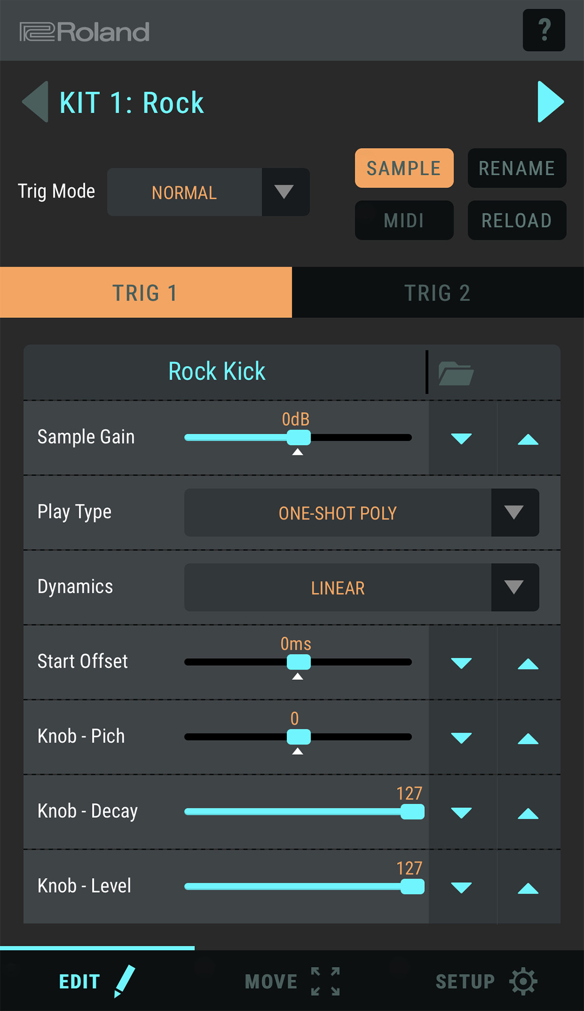The width and height of the screenshot is (584, 1011).
Task: Increase Knob - Pich with up arrow
Action: click(x=528, y=738)
